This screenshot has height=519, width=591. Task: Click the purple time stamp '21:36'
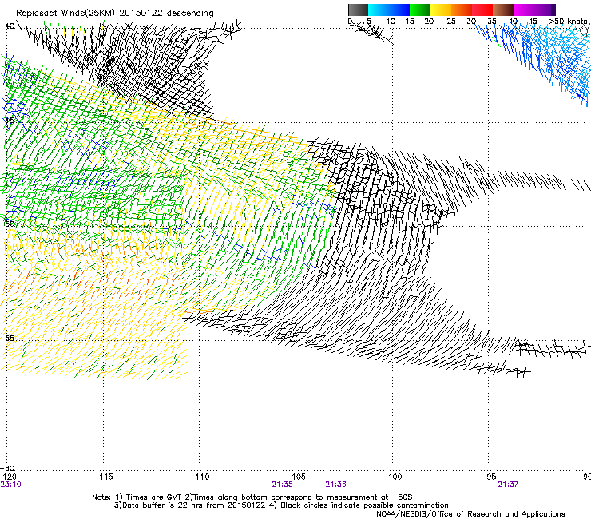335,485
